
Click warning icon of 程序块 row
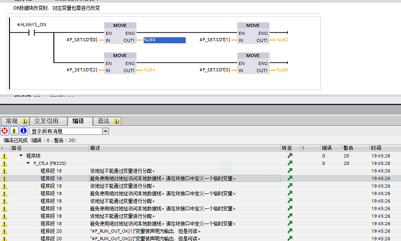pos(4,156)
